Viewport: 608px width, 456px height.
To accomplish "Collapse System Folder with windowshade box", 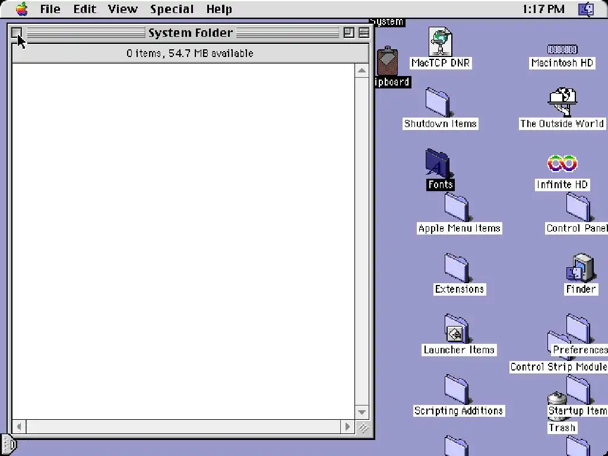I will (x=364, y=33).
